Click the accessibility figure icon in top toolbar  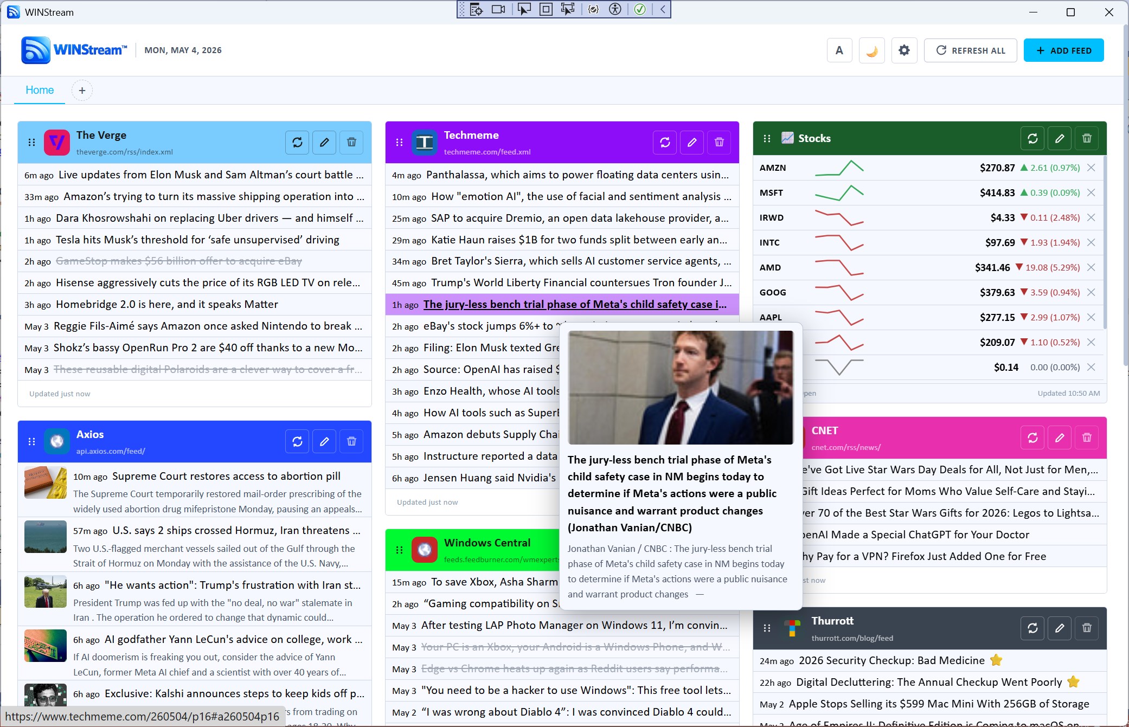pos(615,9)
